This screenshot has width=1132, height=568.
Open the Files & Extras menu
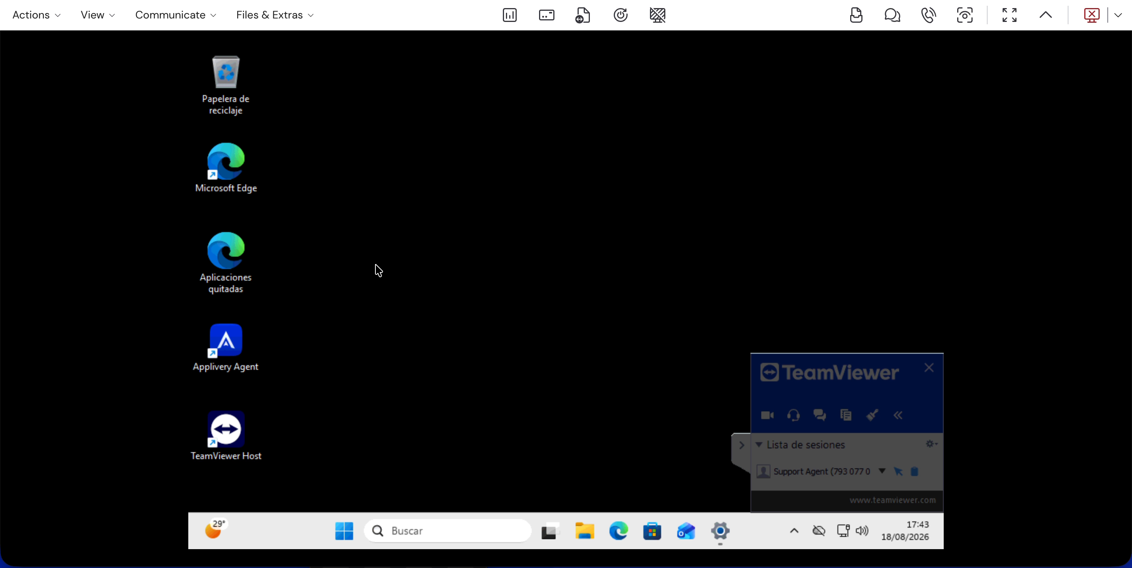[275, 15]
